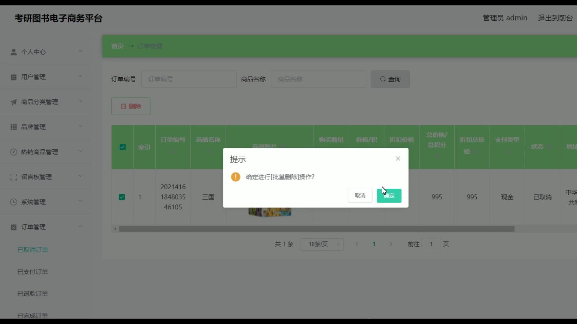Click the 订单管理 breadcrumb text
This screenshot has width=577, height=324.
tap(150, 46)
